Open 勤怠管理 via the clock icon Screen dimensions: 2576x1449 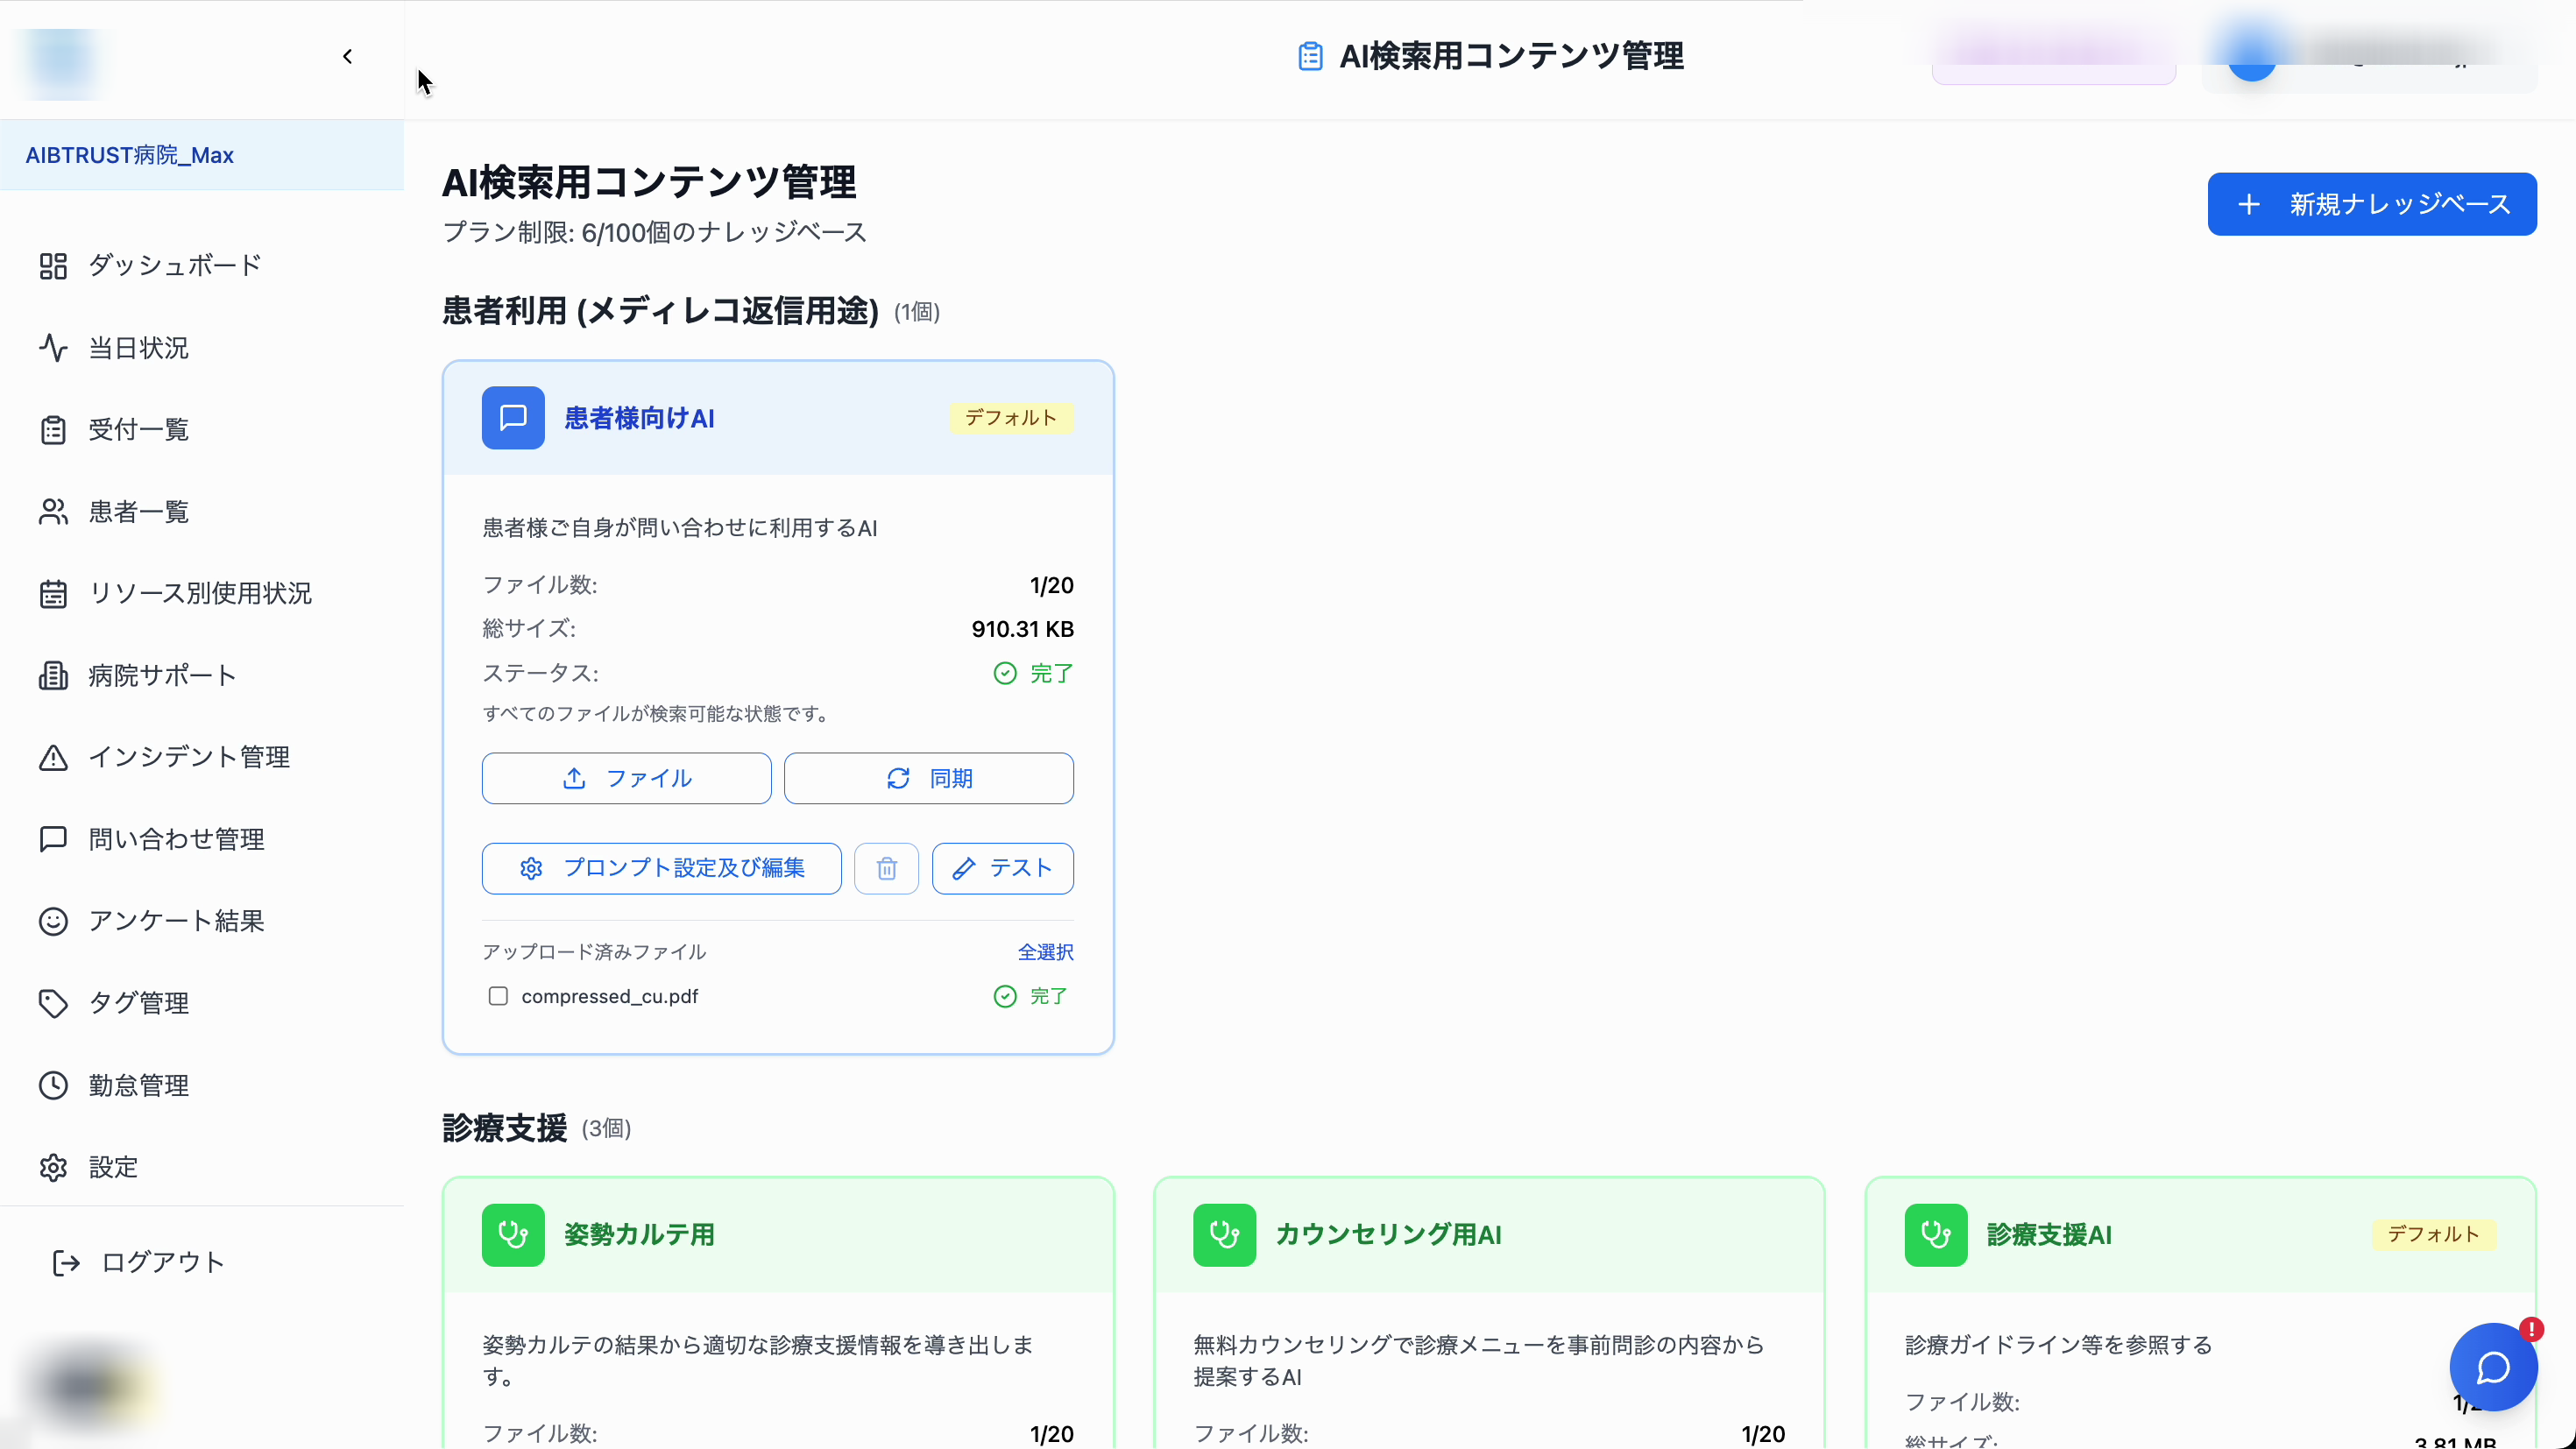pos(53,1085)
